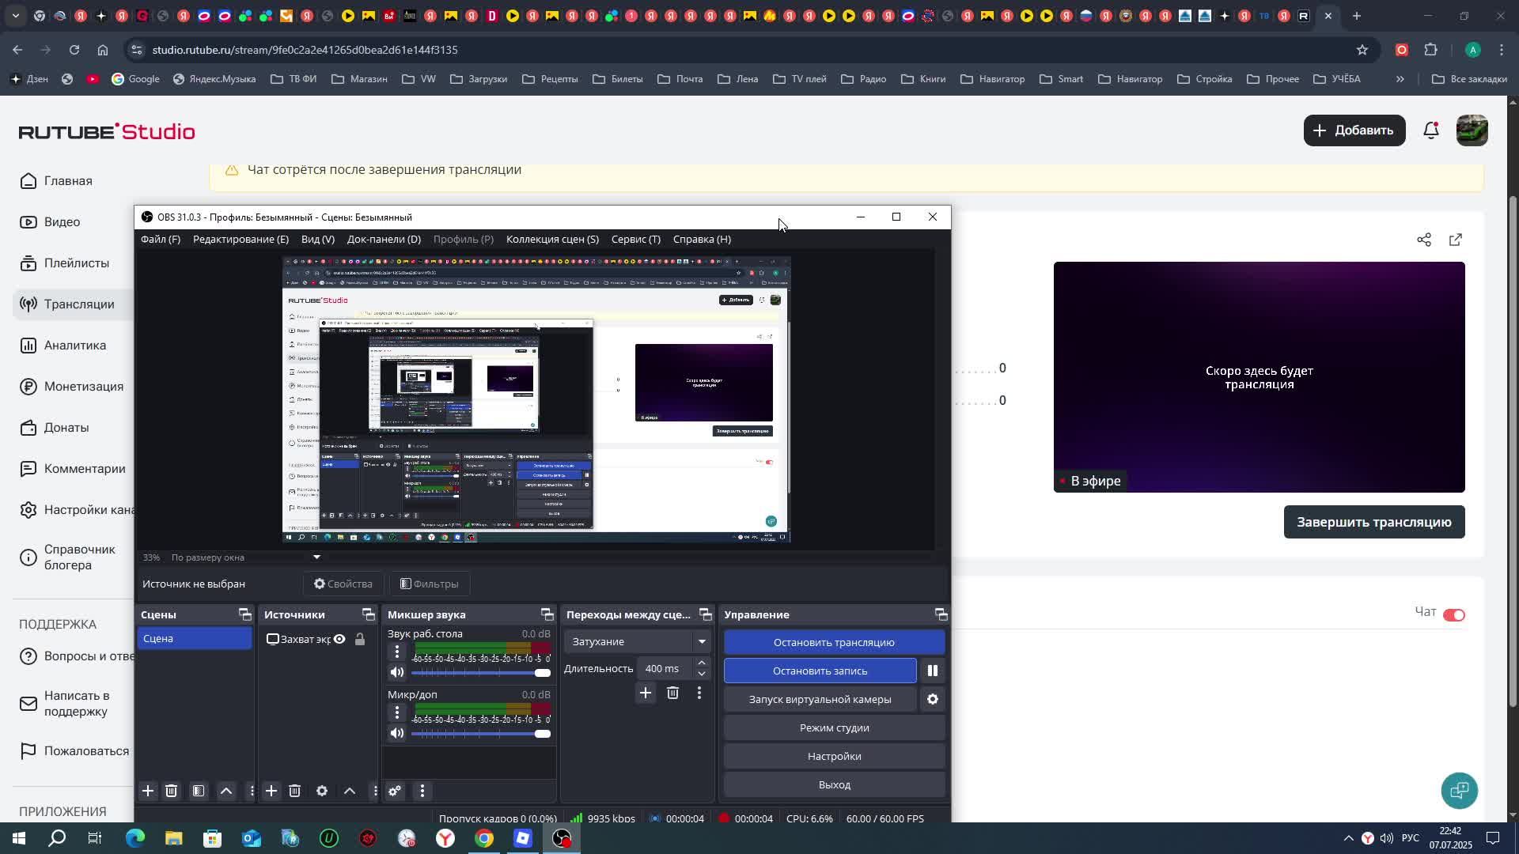Viewport: 1519px width, 854px height.
Task: Open Редактирование menu in OBS
Action: (x=241, y=239)
